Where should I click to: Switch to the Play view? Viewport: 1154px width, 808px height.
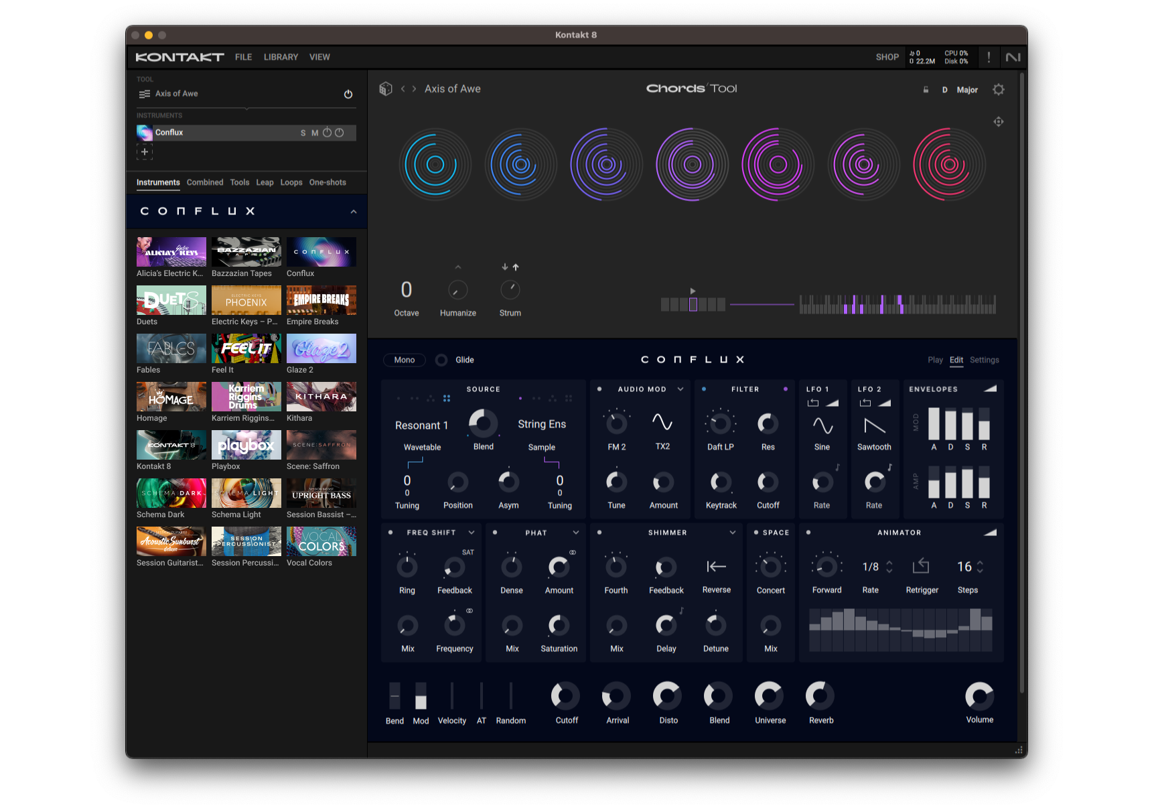point(935,360)
